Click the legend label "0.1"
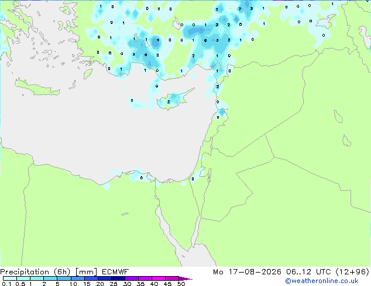 pos(6,284)
